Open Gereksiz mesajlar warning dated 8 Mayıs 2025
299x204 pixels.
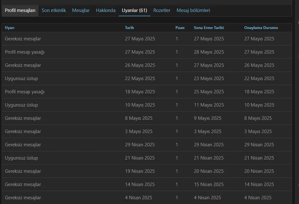click(23, 118)
